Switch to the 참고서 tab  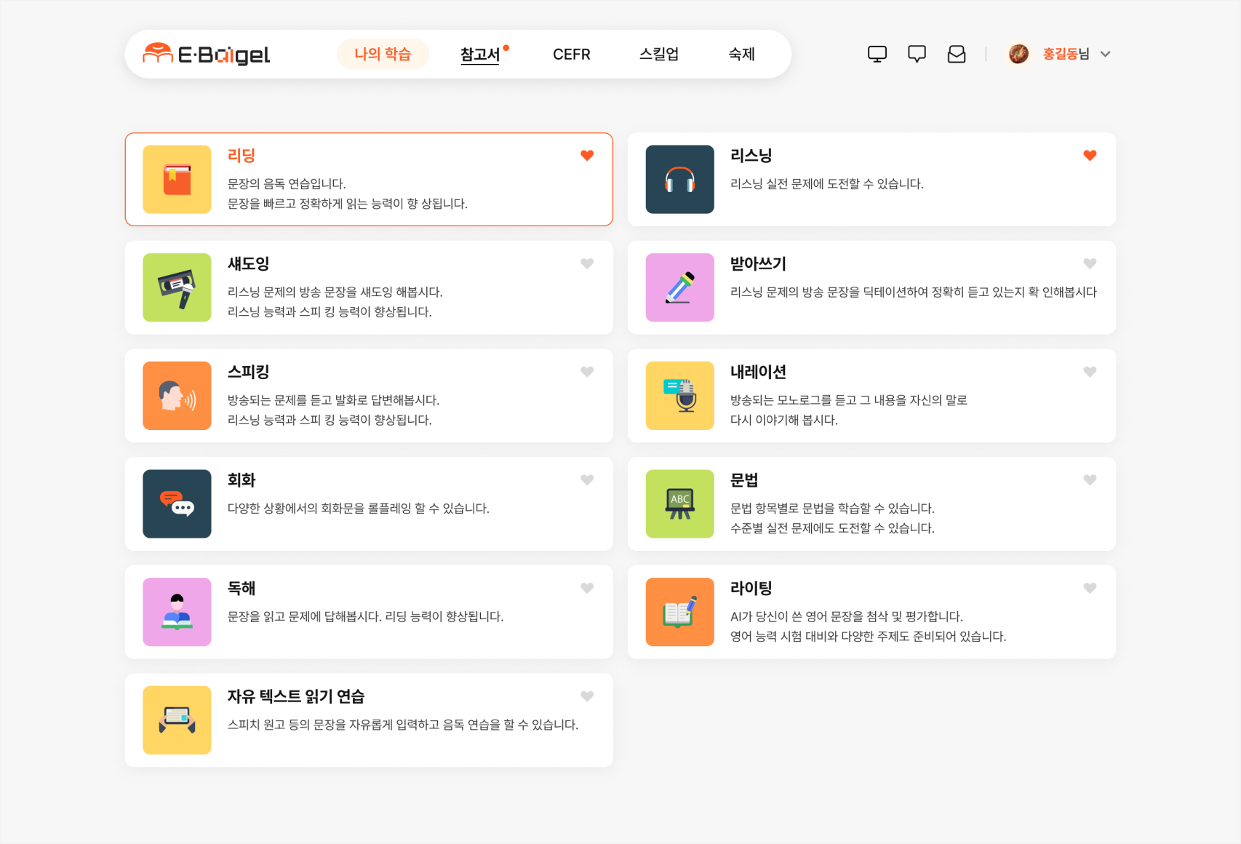[x=480, y=53]
